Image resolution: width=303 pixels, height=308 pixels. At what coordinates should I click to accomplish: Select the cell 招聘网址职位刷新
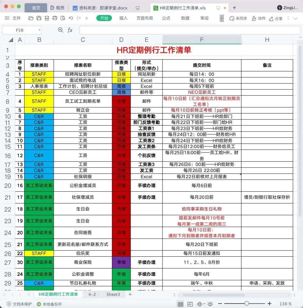pyautogui.click(x=83, y=74)
